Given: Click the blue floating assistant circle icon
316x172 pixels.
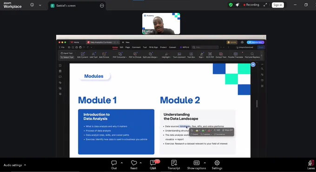Looking at the screenshot, I should coord(253,64).
